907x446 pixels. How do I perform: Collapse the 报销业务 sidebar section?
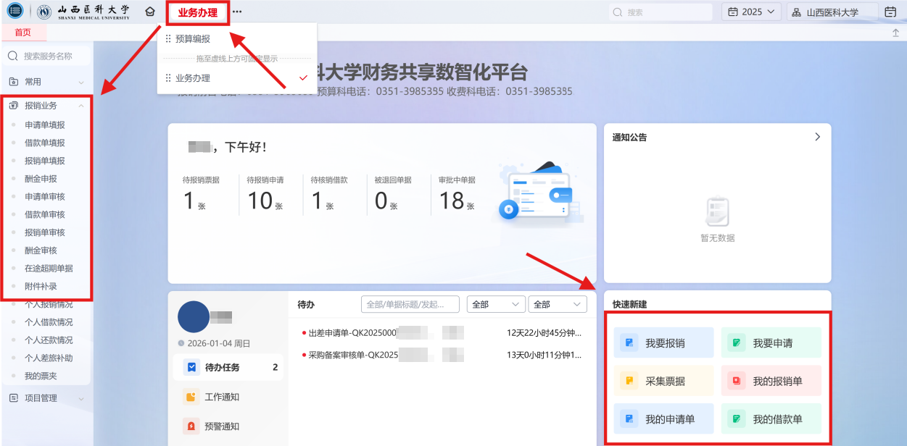81,106
